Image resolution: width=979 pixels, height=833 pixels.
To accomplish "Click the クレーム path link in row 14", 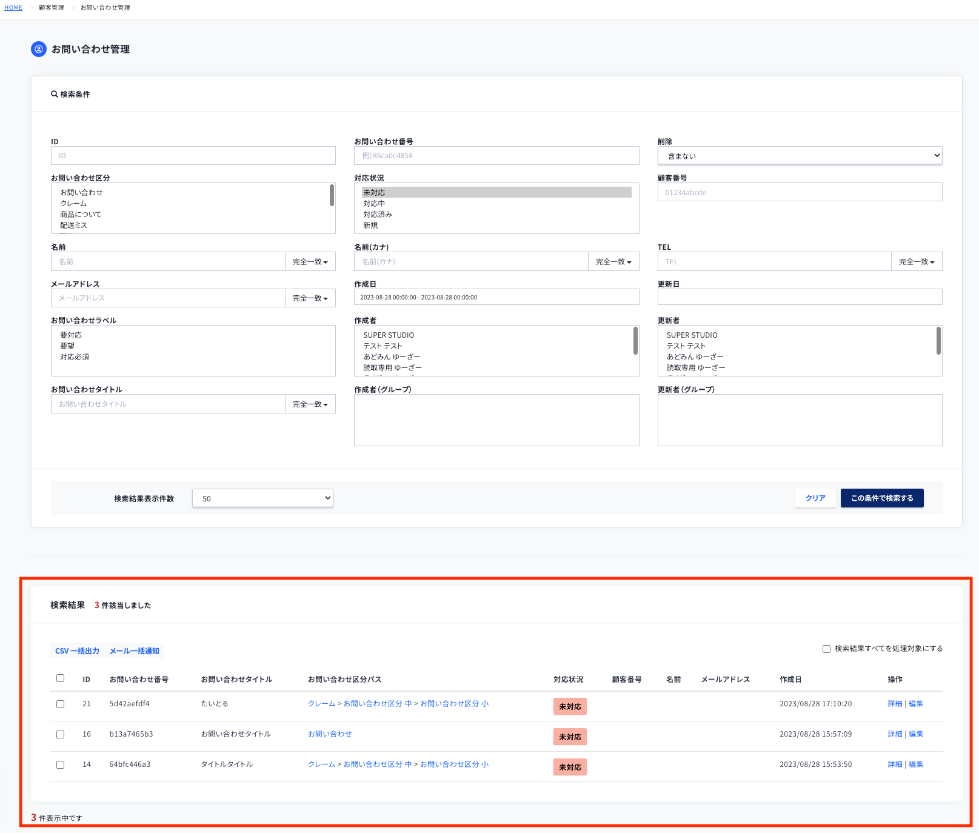I will (321, 764).
